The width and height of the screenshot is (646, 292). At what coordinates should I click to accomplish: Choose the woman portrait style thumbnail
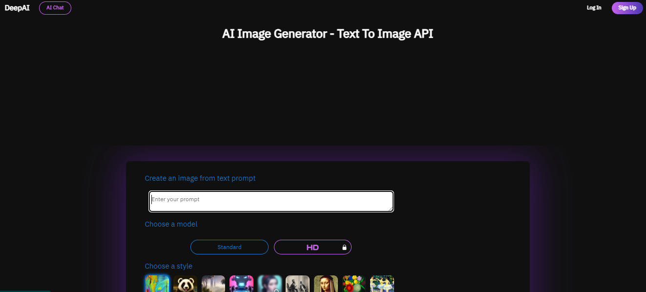[x=270, y=284]
